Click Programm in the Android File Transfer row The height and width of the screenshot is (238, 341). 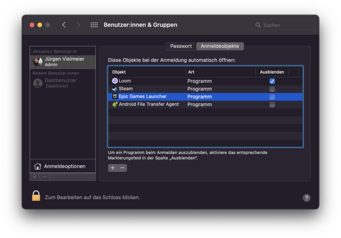click(200, 105)
